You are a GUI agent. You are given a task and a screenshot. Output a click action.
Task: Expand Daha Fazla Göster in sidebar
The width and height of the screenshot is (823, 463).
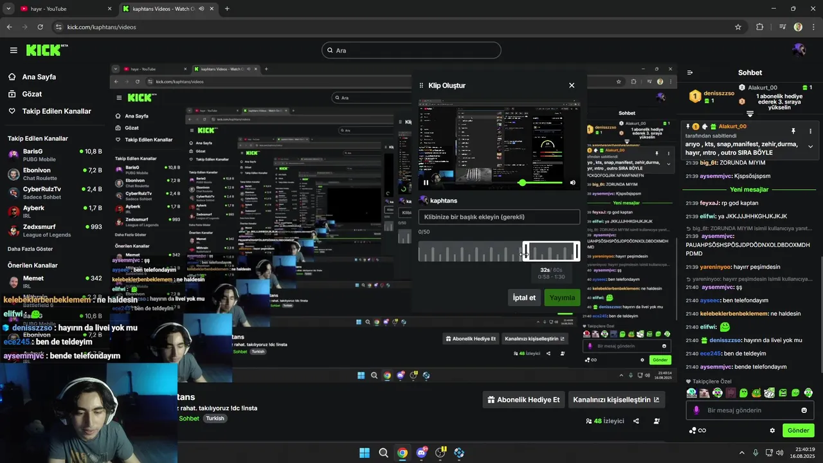coord(30,249)
